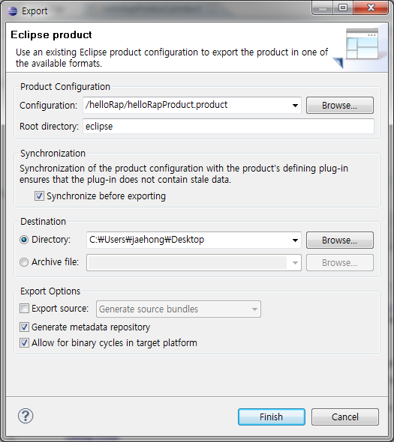
Task: Toggle Synchronize before exporting checkbox
Action: [39, 196]
